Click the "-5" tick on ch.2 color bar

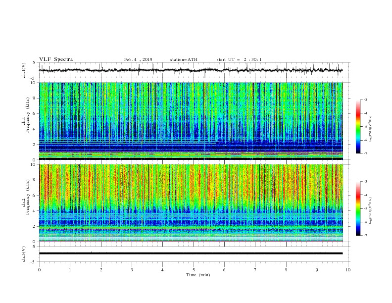tap(365, 208)
